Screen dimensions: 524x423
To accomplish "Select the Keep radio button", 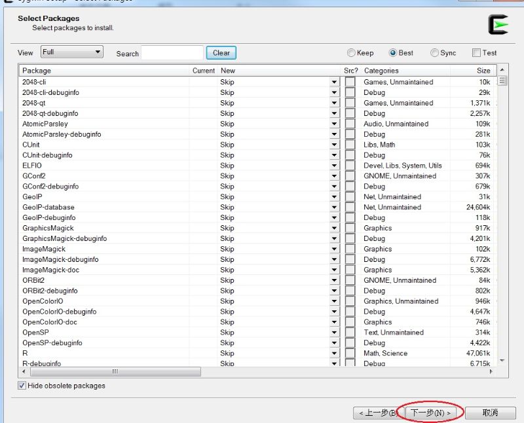I will (351, 53).
